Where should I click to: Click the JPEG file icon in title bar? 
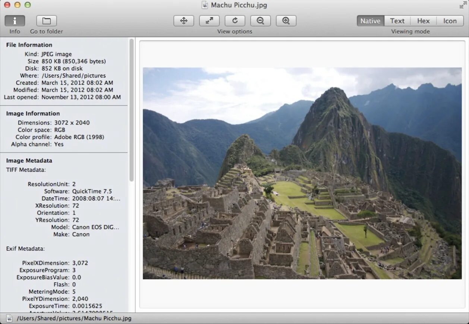tap(205, 5)
